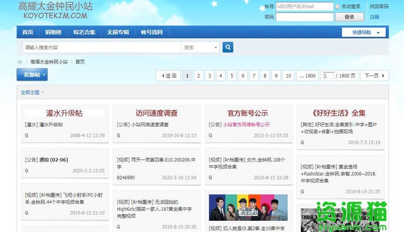Go to page 8
Screen dimensions: 404x232
pos(265,75)
